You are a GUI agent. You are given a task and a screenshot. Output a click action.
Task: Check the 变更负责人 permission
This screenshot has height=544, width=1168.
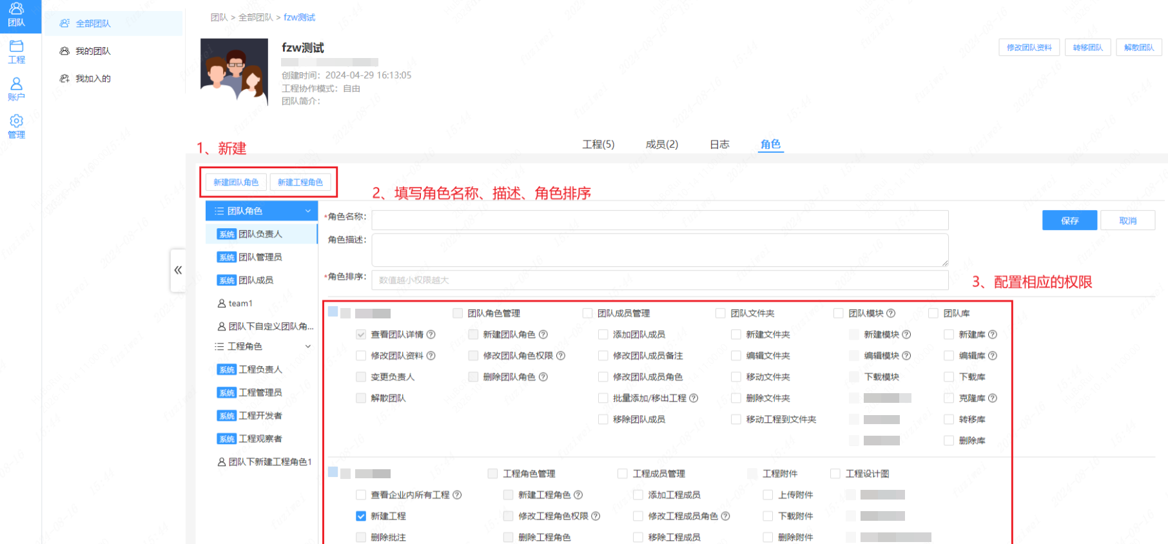point(361,377)
